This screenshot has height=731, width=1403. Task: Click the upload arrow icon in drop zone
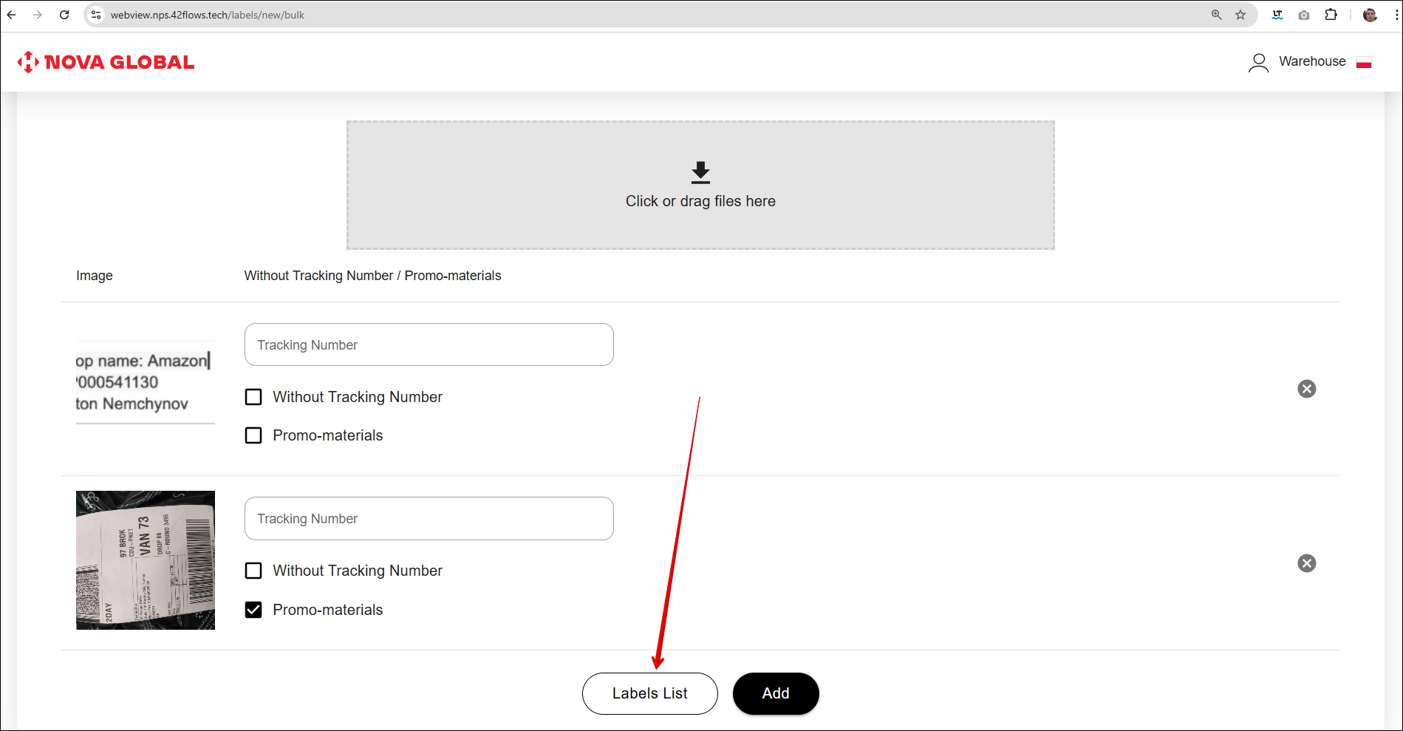[700, 172]
